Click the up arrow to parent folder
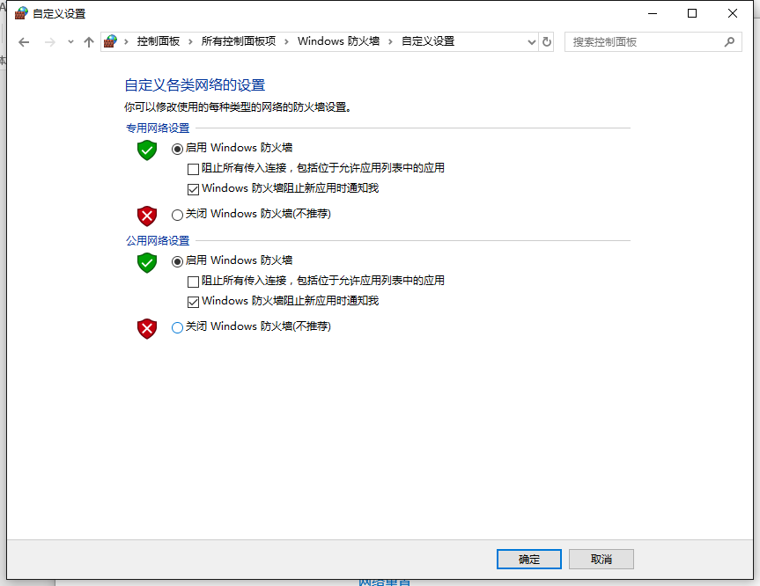Image resolution: width=760 pixels, height=586 pixels. point(89,42)
